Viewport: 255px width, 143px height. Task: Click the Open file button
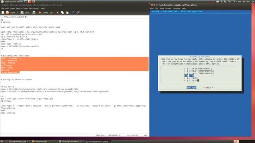pyautogui.click(x=11, y=12)
